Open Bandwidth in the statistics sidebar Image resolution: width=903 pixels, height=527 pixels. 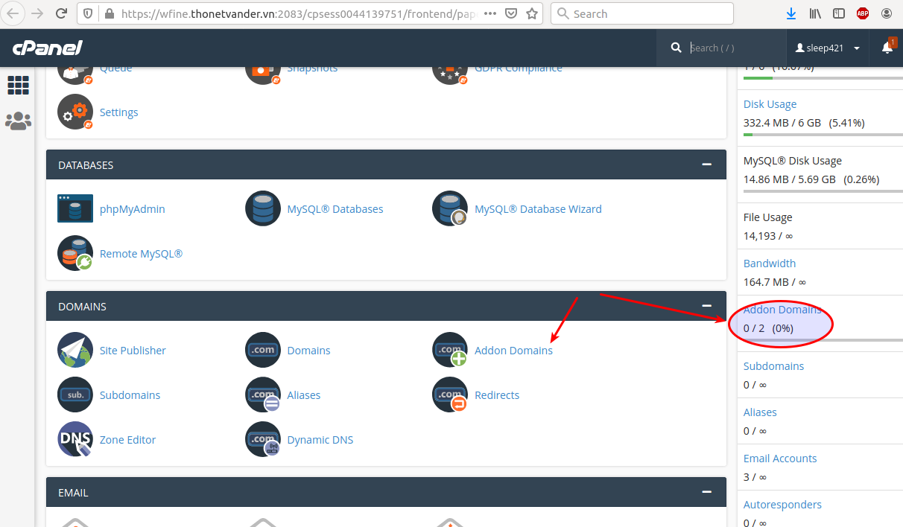(770, 263)
